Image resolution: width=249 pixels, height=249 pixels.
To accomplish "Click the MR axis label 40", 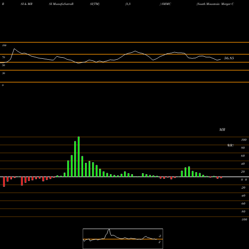I will click(x=243, y=164).
